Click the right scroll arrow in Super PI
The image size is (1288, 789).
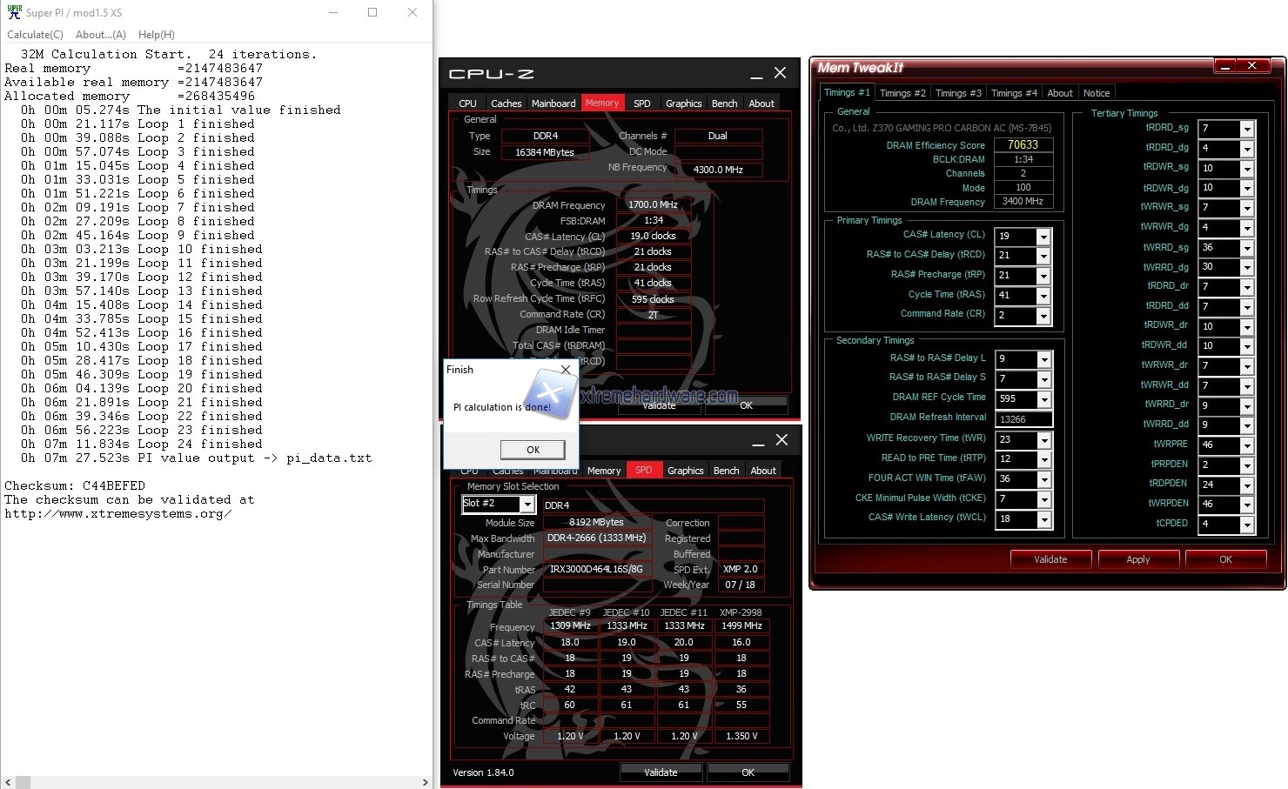[426, 782]
